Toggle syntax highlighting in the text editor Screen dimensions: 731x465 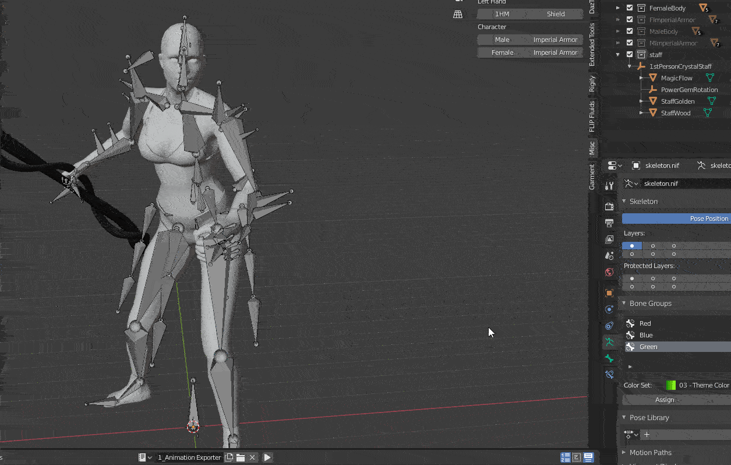[x=588, y=457]
